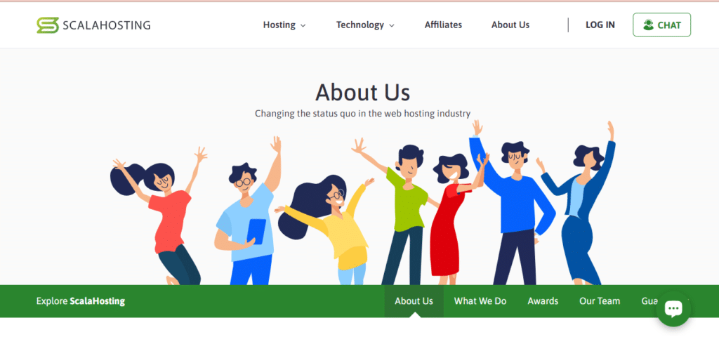Open the Hosting navigation menu
The width and height of the screenshot is (719, 337).
(x=284, y=25)
